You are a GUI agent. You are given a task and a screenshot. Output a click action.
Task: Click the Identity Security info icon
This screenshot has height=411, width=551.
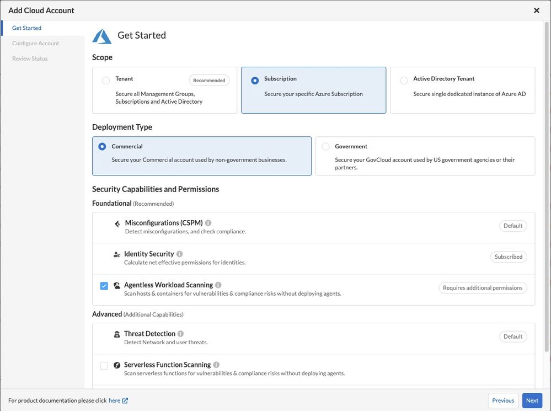click(x=179, y=254)
